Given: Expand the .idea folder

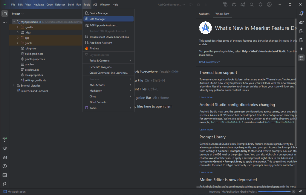Looking at the screenshot, I should coord(18,32).
